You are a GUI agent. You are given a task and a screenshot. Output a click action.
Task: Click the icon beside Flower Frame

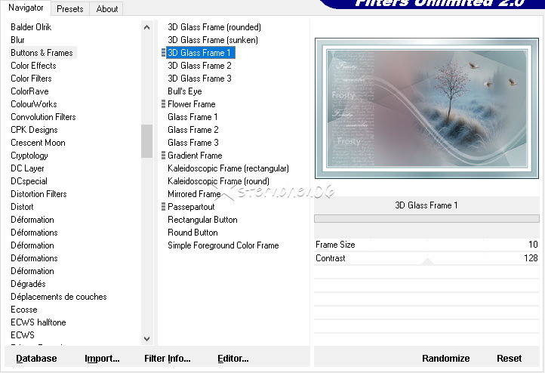coord(164,104)
